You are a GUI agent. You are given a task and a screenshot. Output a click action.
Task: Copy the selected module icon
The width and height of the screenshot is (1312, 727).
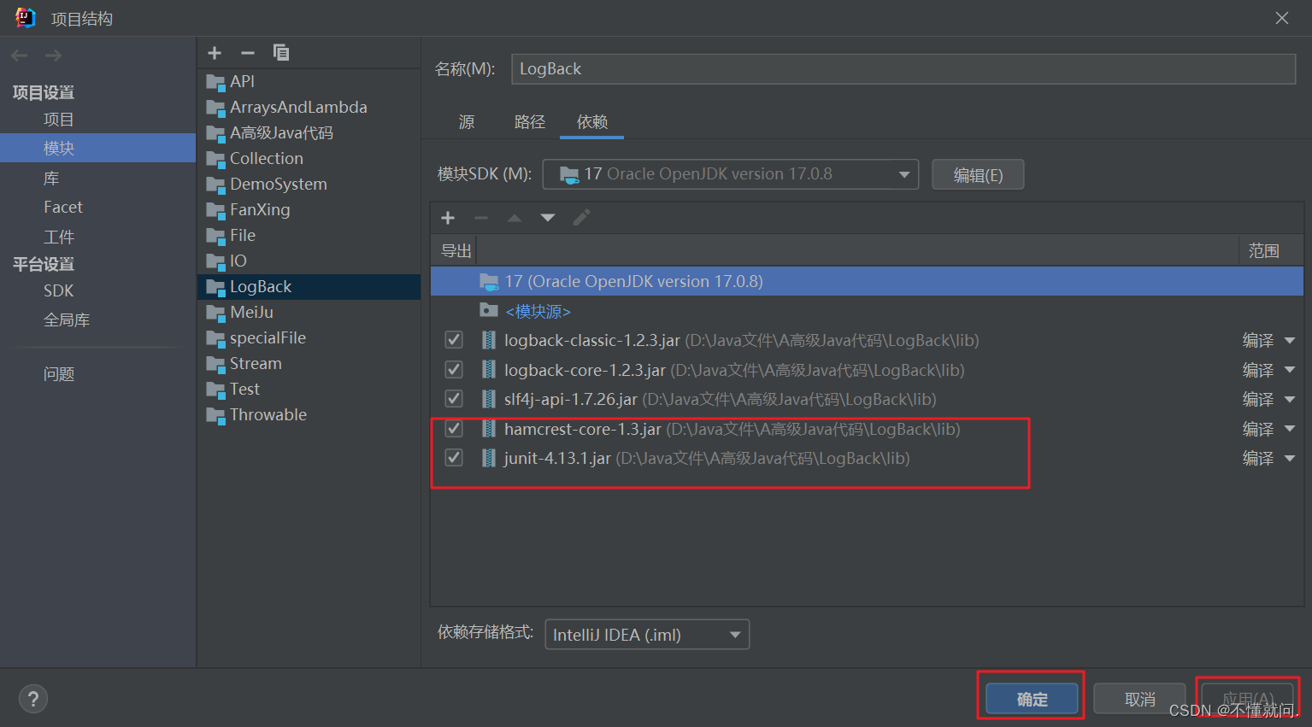pyautogui.click(x=280, y=53)
